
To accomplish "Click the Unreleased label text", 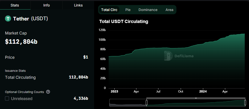I will pyautogui.click(x=22, y=98).
